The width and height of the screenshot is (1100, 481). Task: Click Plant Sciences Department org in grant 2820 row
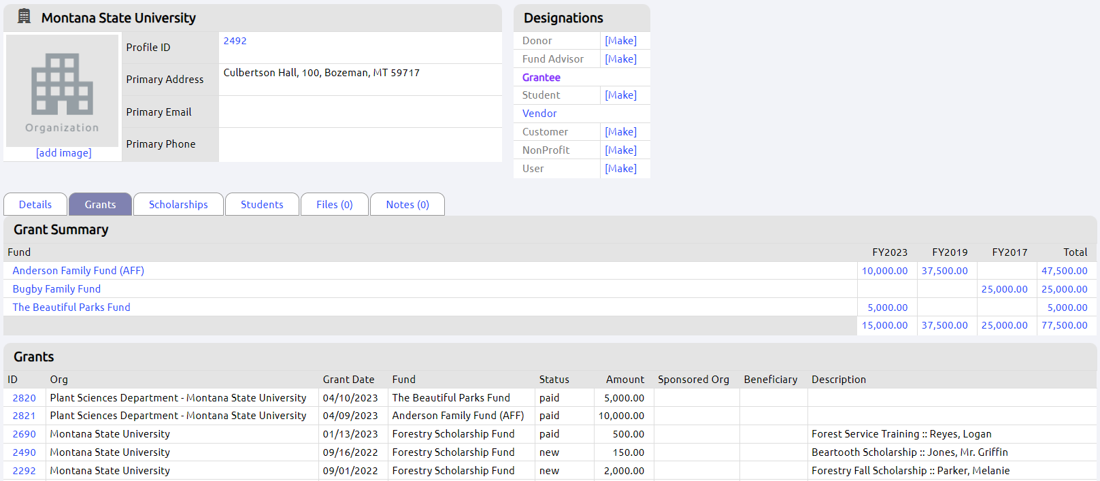coord(178,398)
